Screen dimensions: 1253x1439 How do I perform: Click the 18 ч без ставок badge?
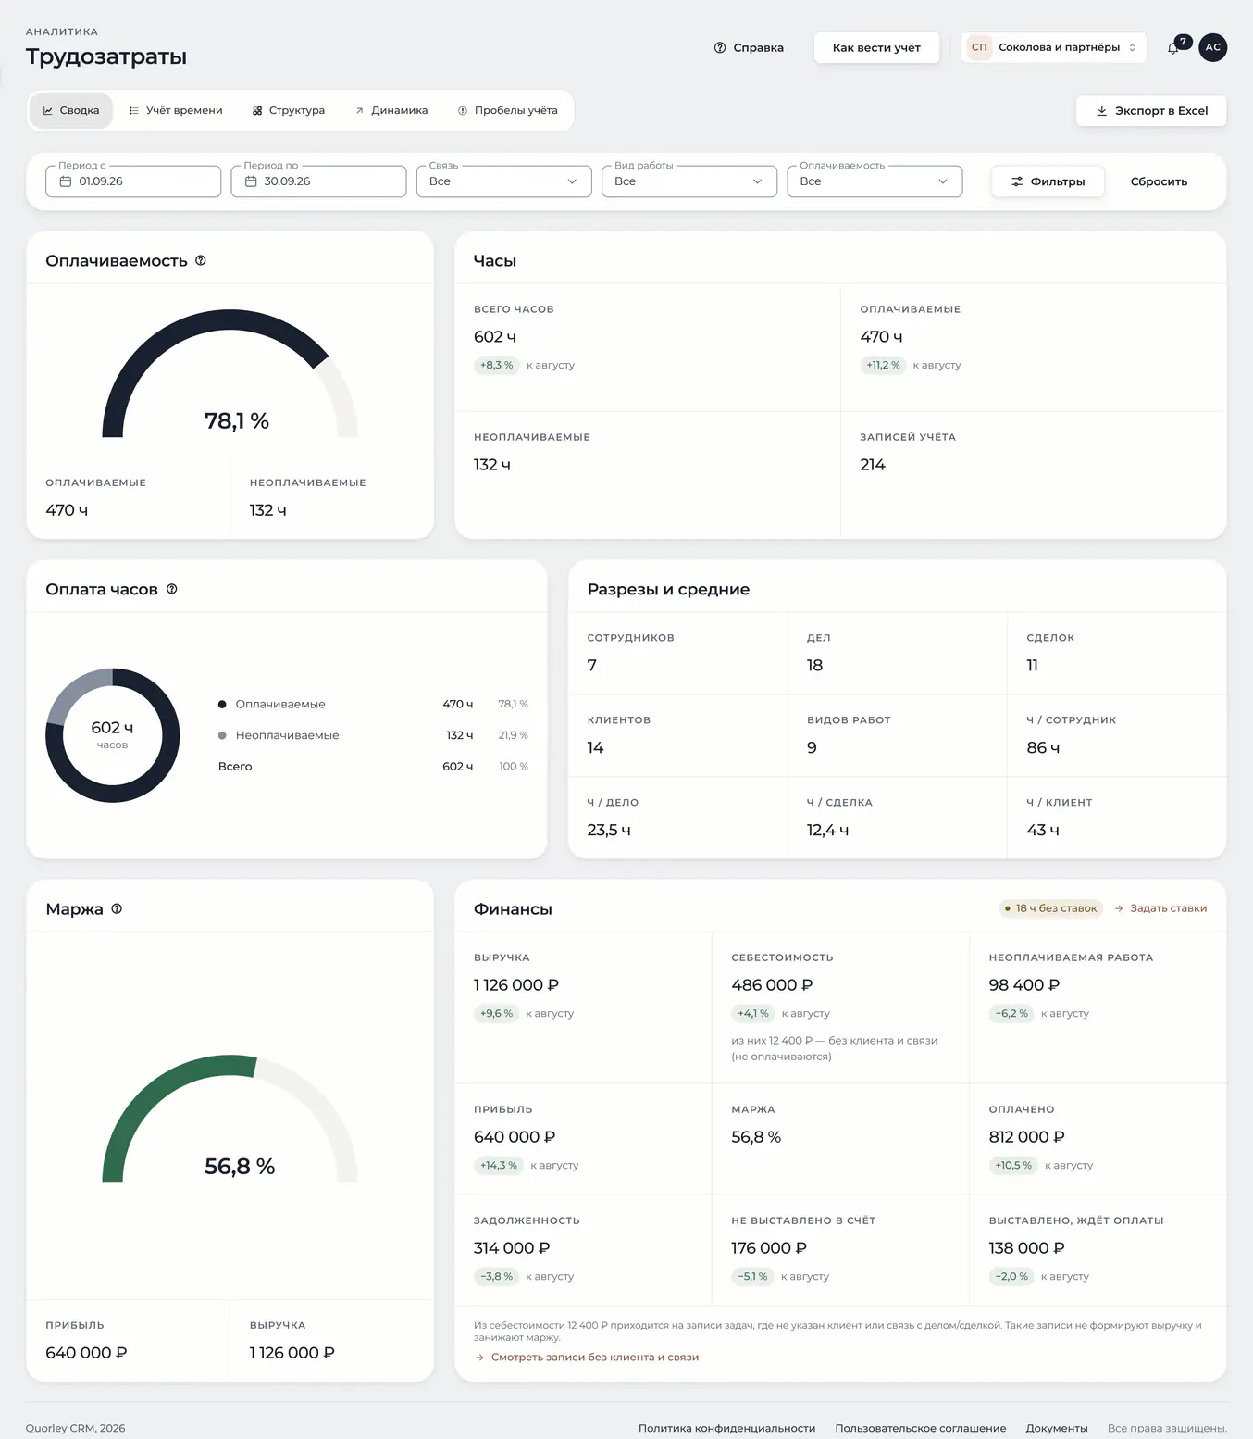(x=1051, y=908)
